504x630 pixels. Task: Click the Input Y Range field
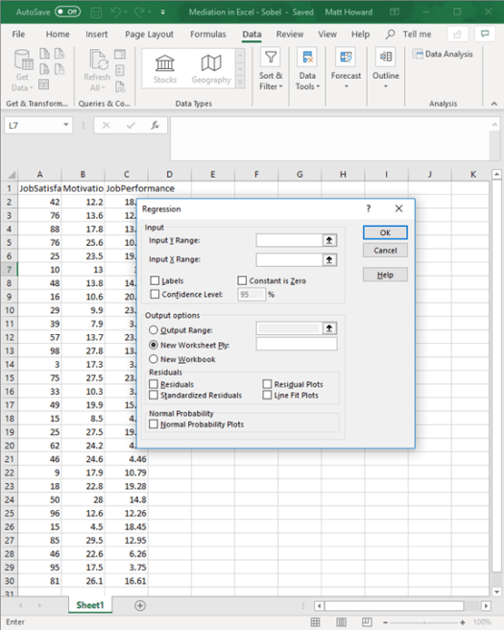tap(290, 240)
